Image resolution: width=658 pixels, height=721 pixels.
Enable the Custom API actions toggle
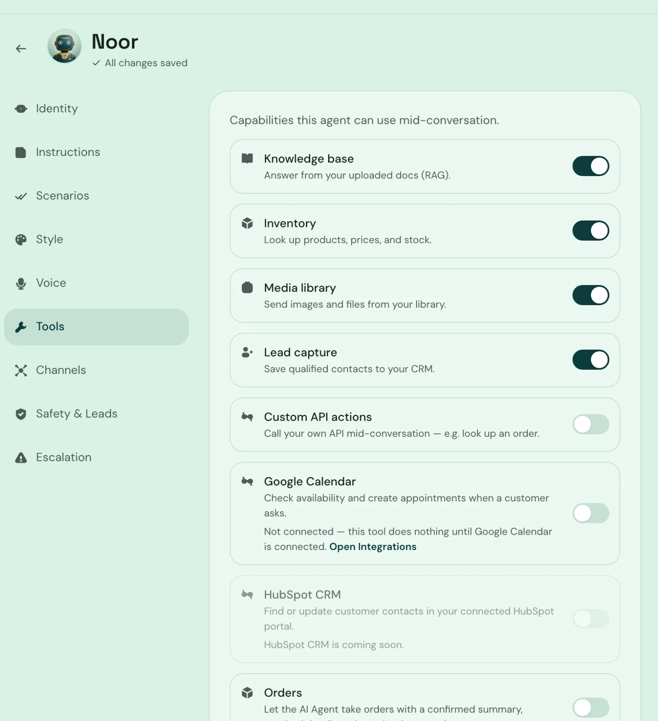tap(591, 424)
